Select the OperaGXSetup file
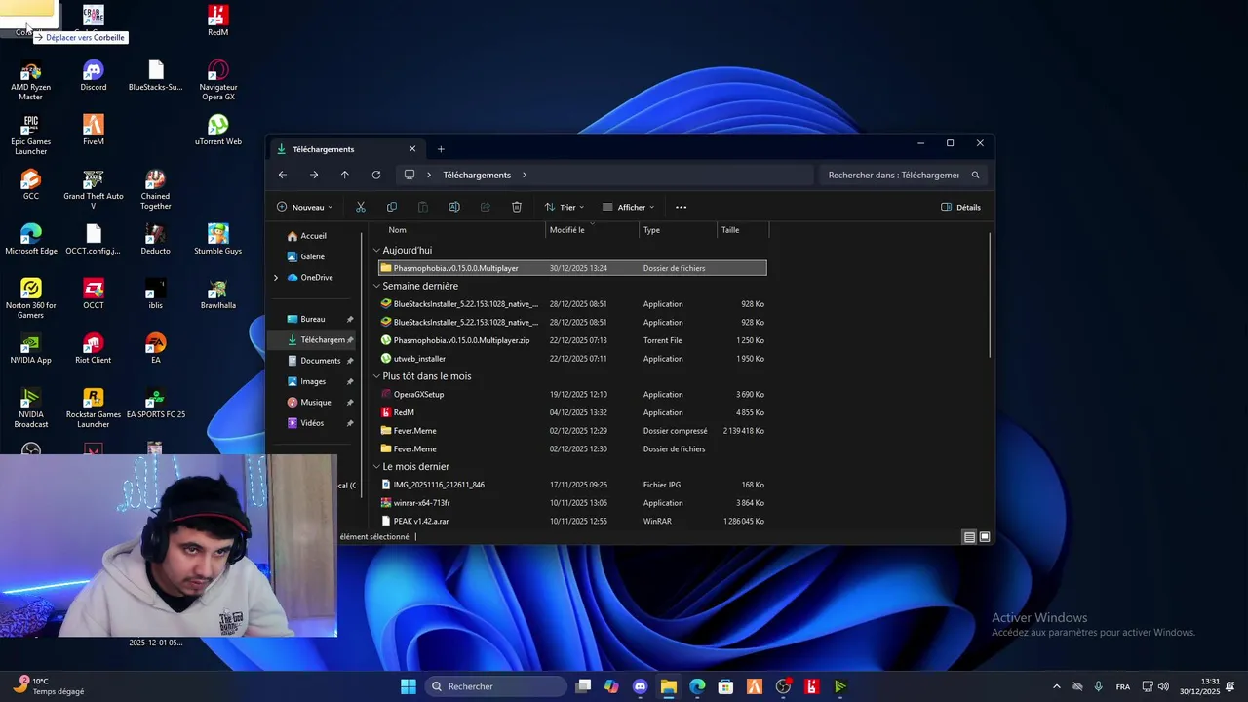1248x702 pixels. point(572,395)
